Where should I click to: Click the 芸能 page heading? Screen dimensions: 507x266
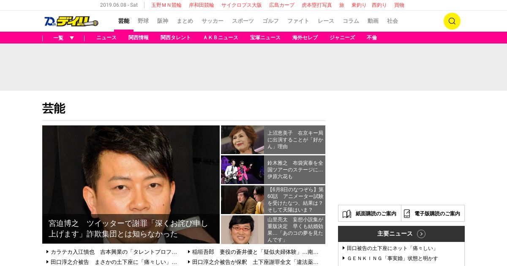(x=54, y=109)
